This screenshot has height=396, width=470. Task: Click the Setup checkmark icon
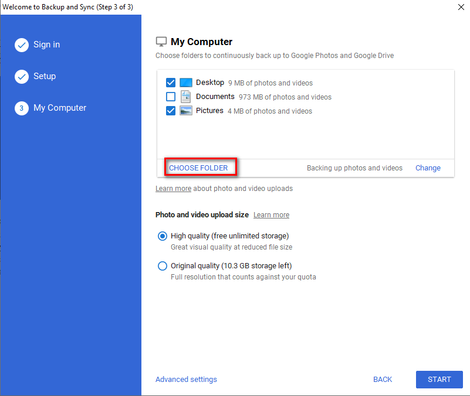click(21, 76)
